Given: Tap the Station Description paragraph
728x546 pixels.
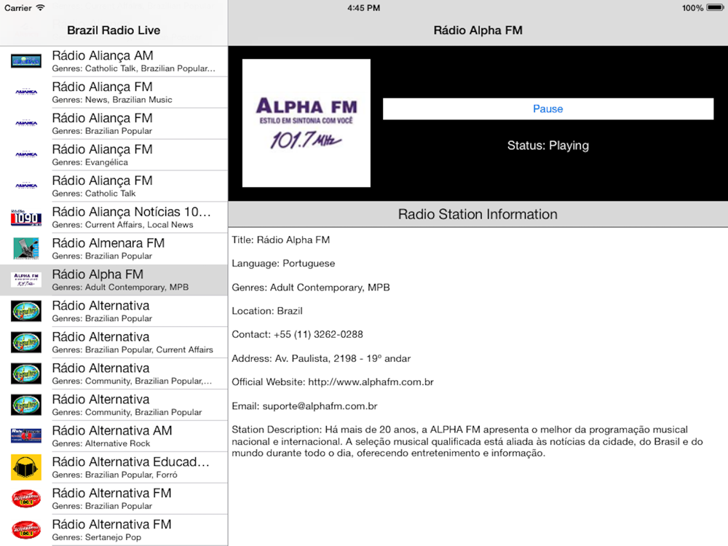Looking at the screenshot, I should [x=467, y=441].
